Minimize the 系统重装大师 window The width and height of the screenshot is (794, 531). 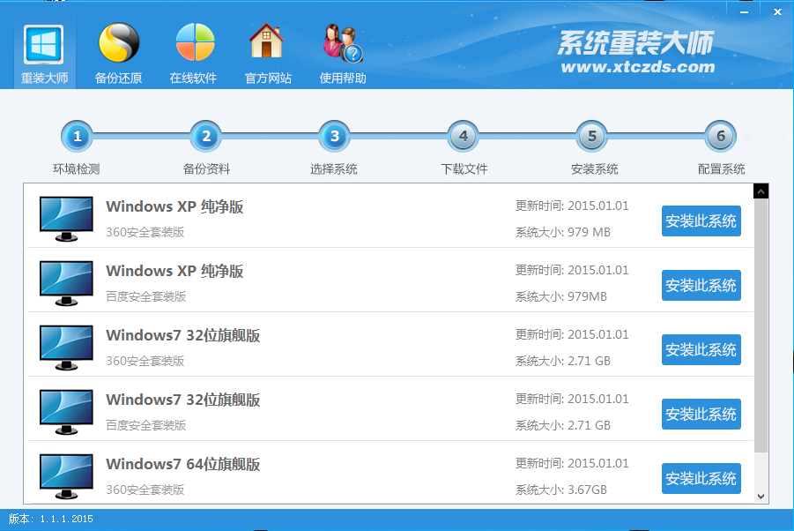click(744, 11)
